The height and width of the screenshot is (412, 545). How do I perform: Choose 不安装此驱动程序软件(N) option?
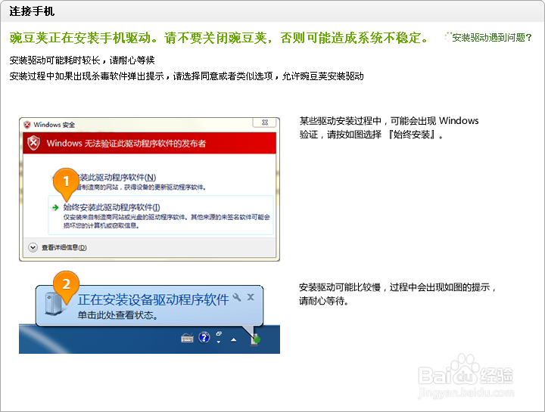(129, 181)
